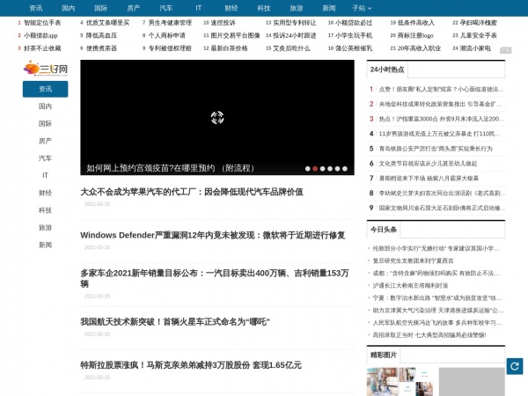This screenshot has width=528, height=396.
Task: Open the 好茶不止收藏 ad link
Action: (42, 48)
